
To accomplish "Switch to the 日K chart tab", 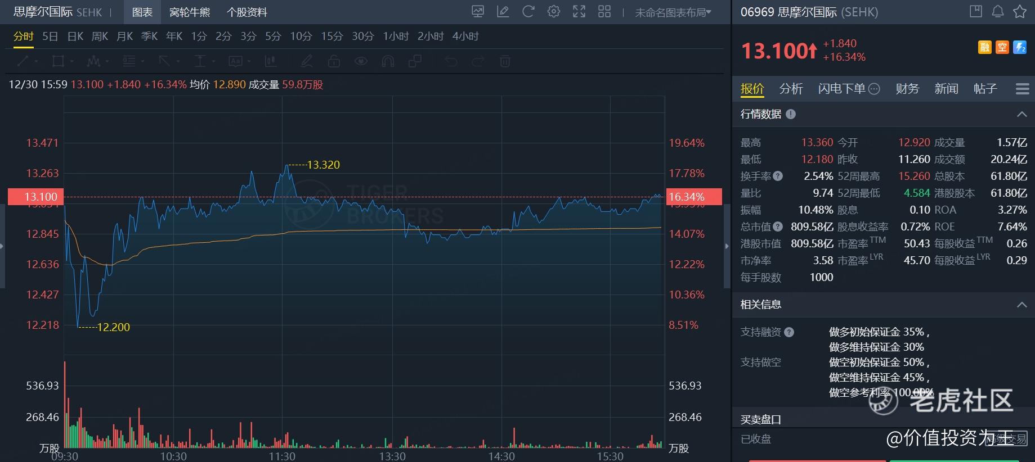I will click(75, 37).
